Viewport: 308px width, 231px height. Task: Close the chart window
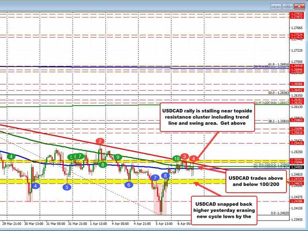(x=299, y=7)
